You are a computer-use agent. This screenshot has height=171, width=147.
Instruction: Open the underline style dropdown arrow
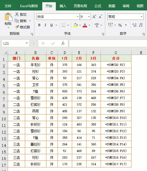56,25
